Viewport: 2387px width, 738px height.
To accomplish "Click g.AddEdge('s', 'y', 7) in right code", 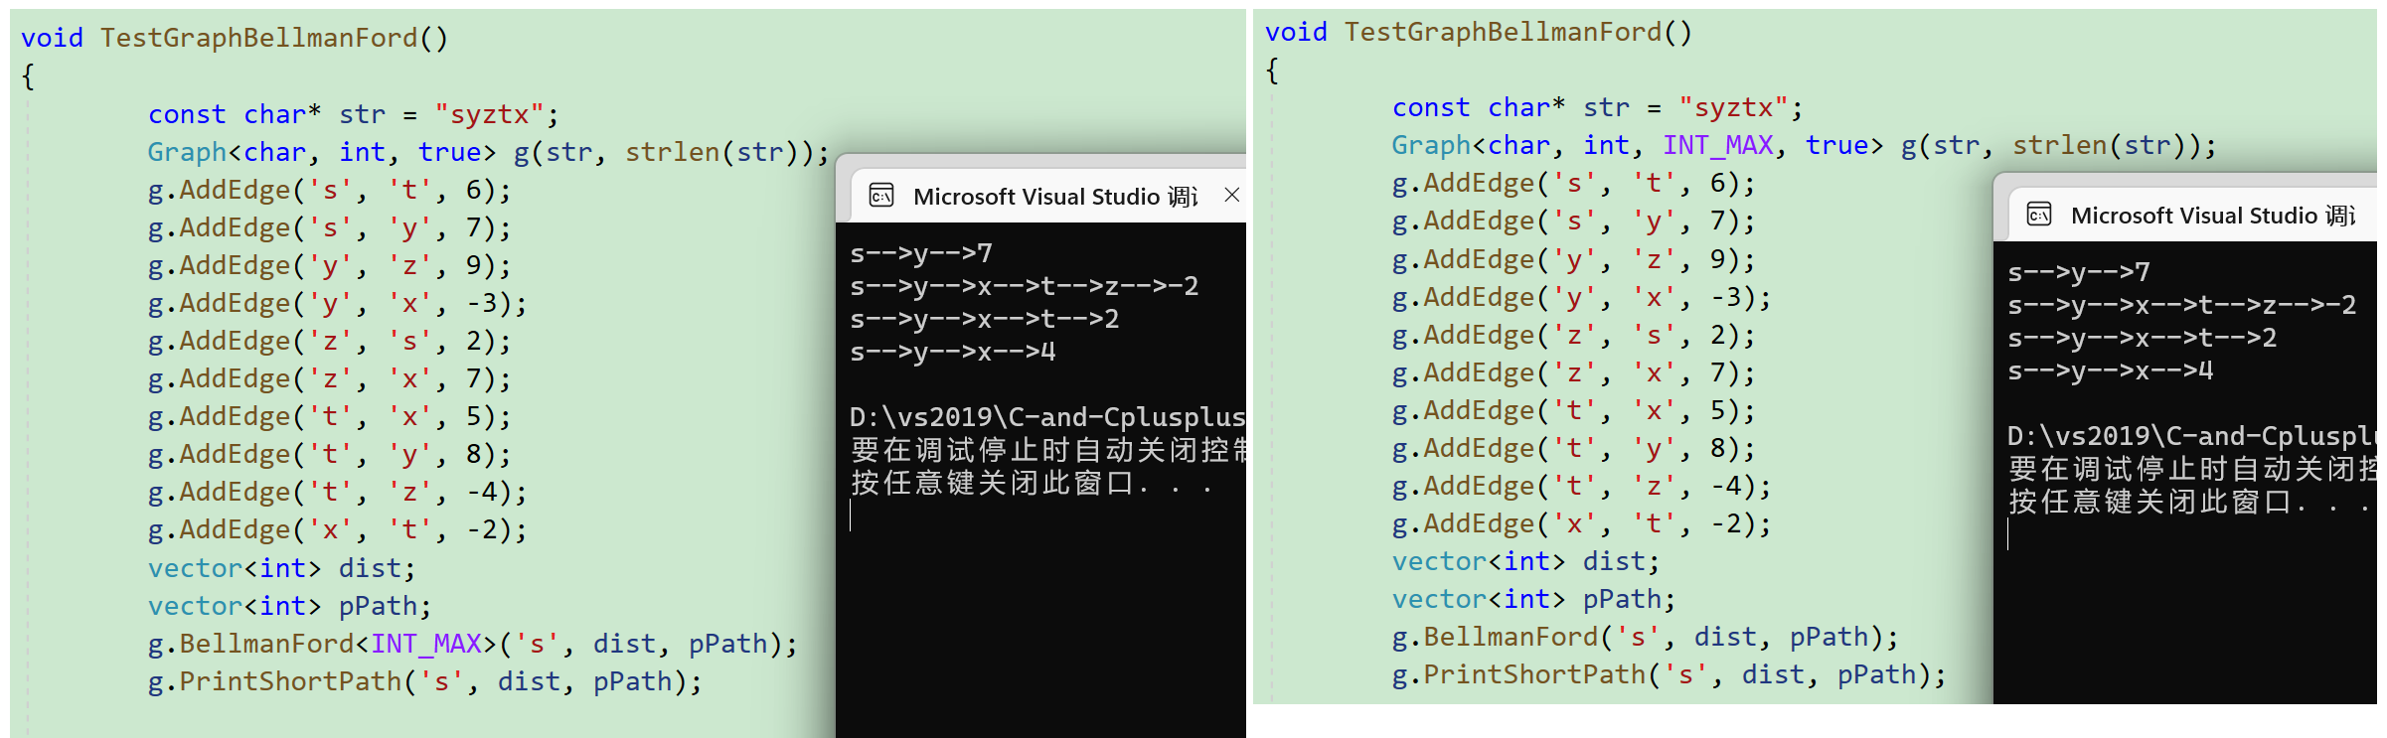I will pyautogui.click(x=1574, y=221).
